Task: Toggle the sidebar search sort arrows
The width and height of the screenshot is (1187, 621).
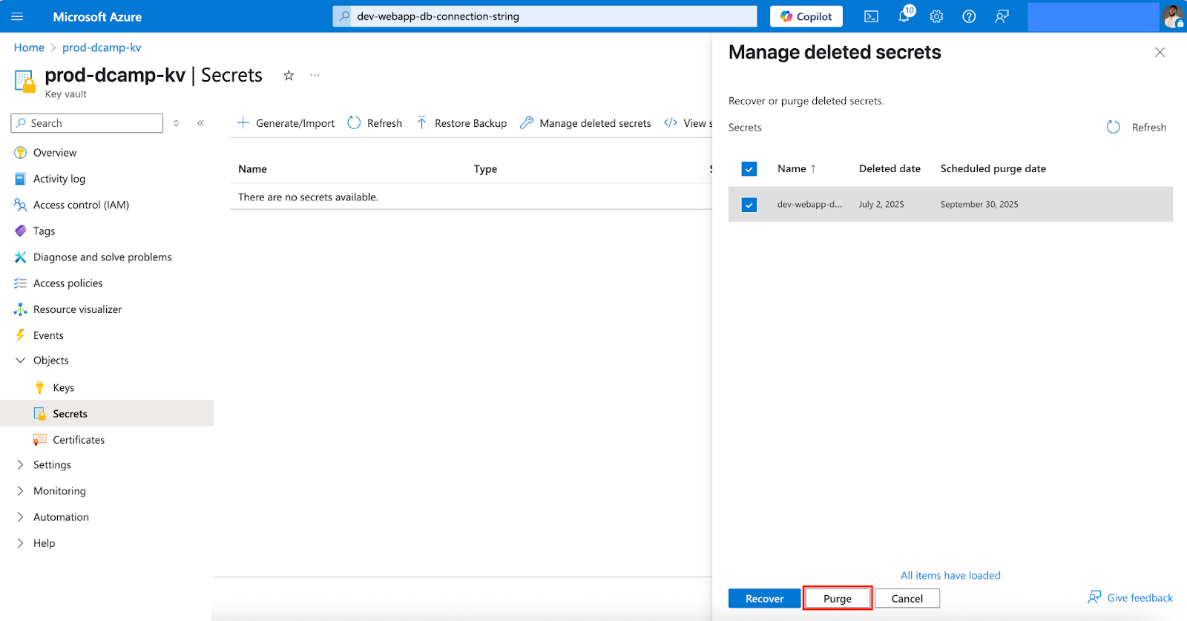Action: click(176, 123)
